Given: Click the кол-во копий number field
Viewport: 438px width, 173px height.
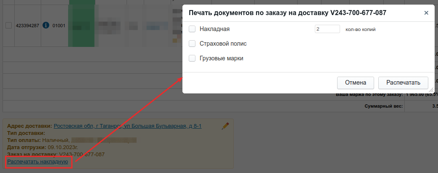Looking at the screenshot, I should click(327, 29).
